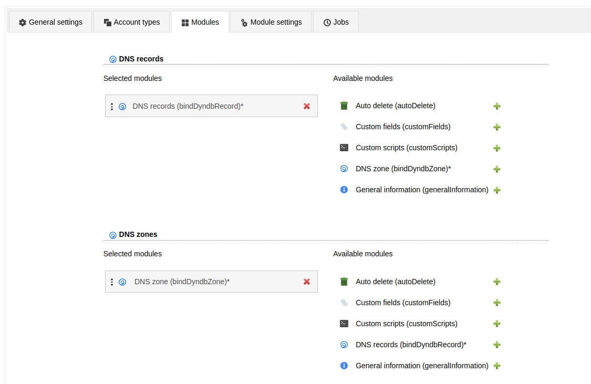Click the DNS zone (bindDyndbZone) selected item
The width and height of the screenshot is (591, 384).
point(182,282)
